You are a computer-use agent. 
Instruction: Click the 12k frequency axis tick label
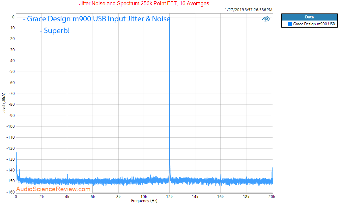click(x=169, y=197)
